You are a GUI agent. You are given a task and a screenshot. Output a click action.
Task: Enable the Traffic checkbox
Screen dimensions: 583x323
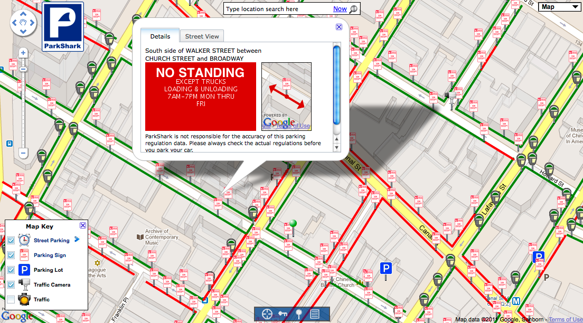click(11, 299)
